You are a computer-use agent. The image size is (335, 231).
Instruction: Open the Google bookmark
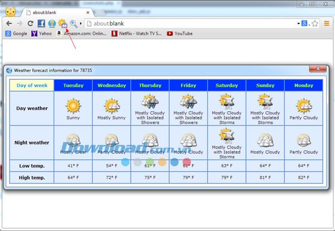[16, 33]
